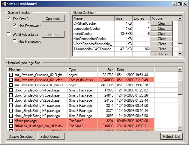Sort caches by Entries column header
This screenshot has width=189, height=145.
141,18
